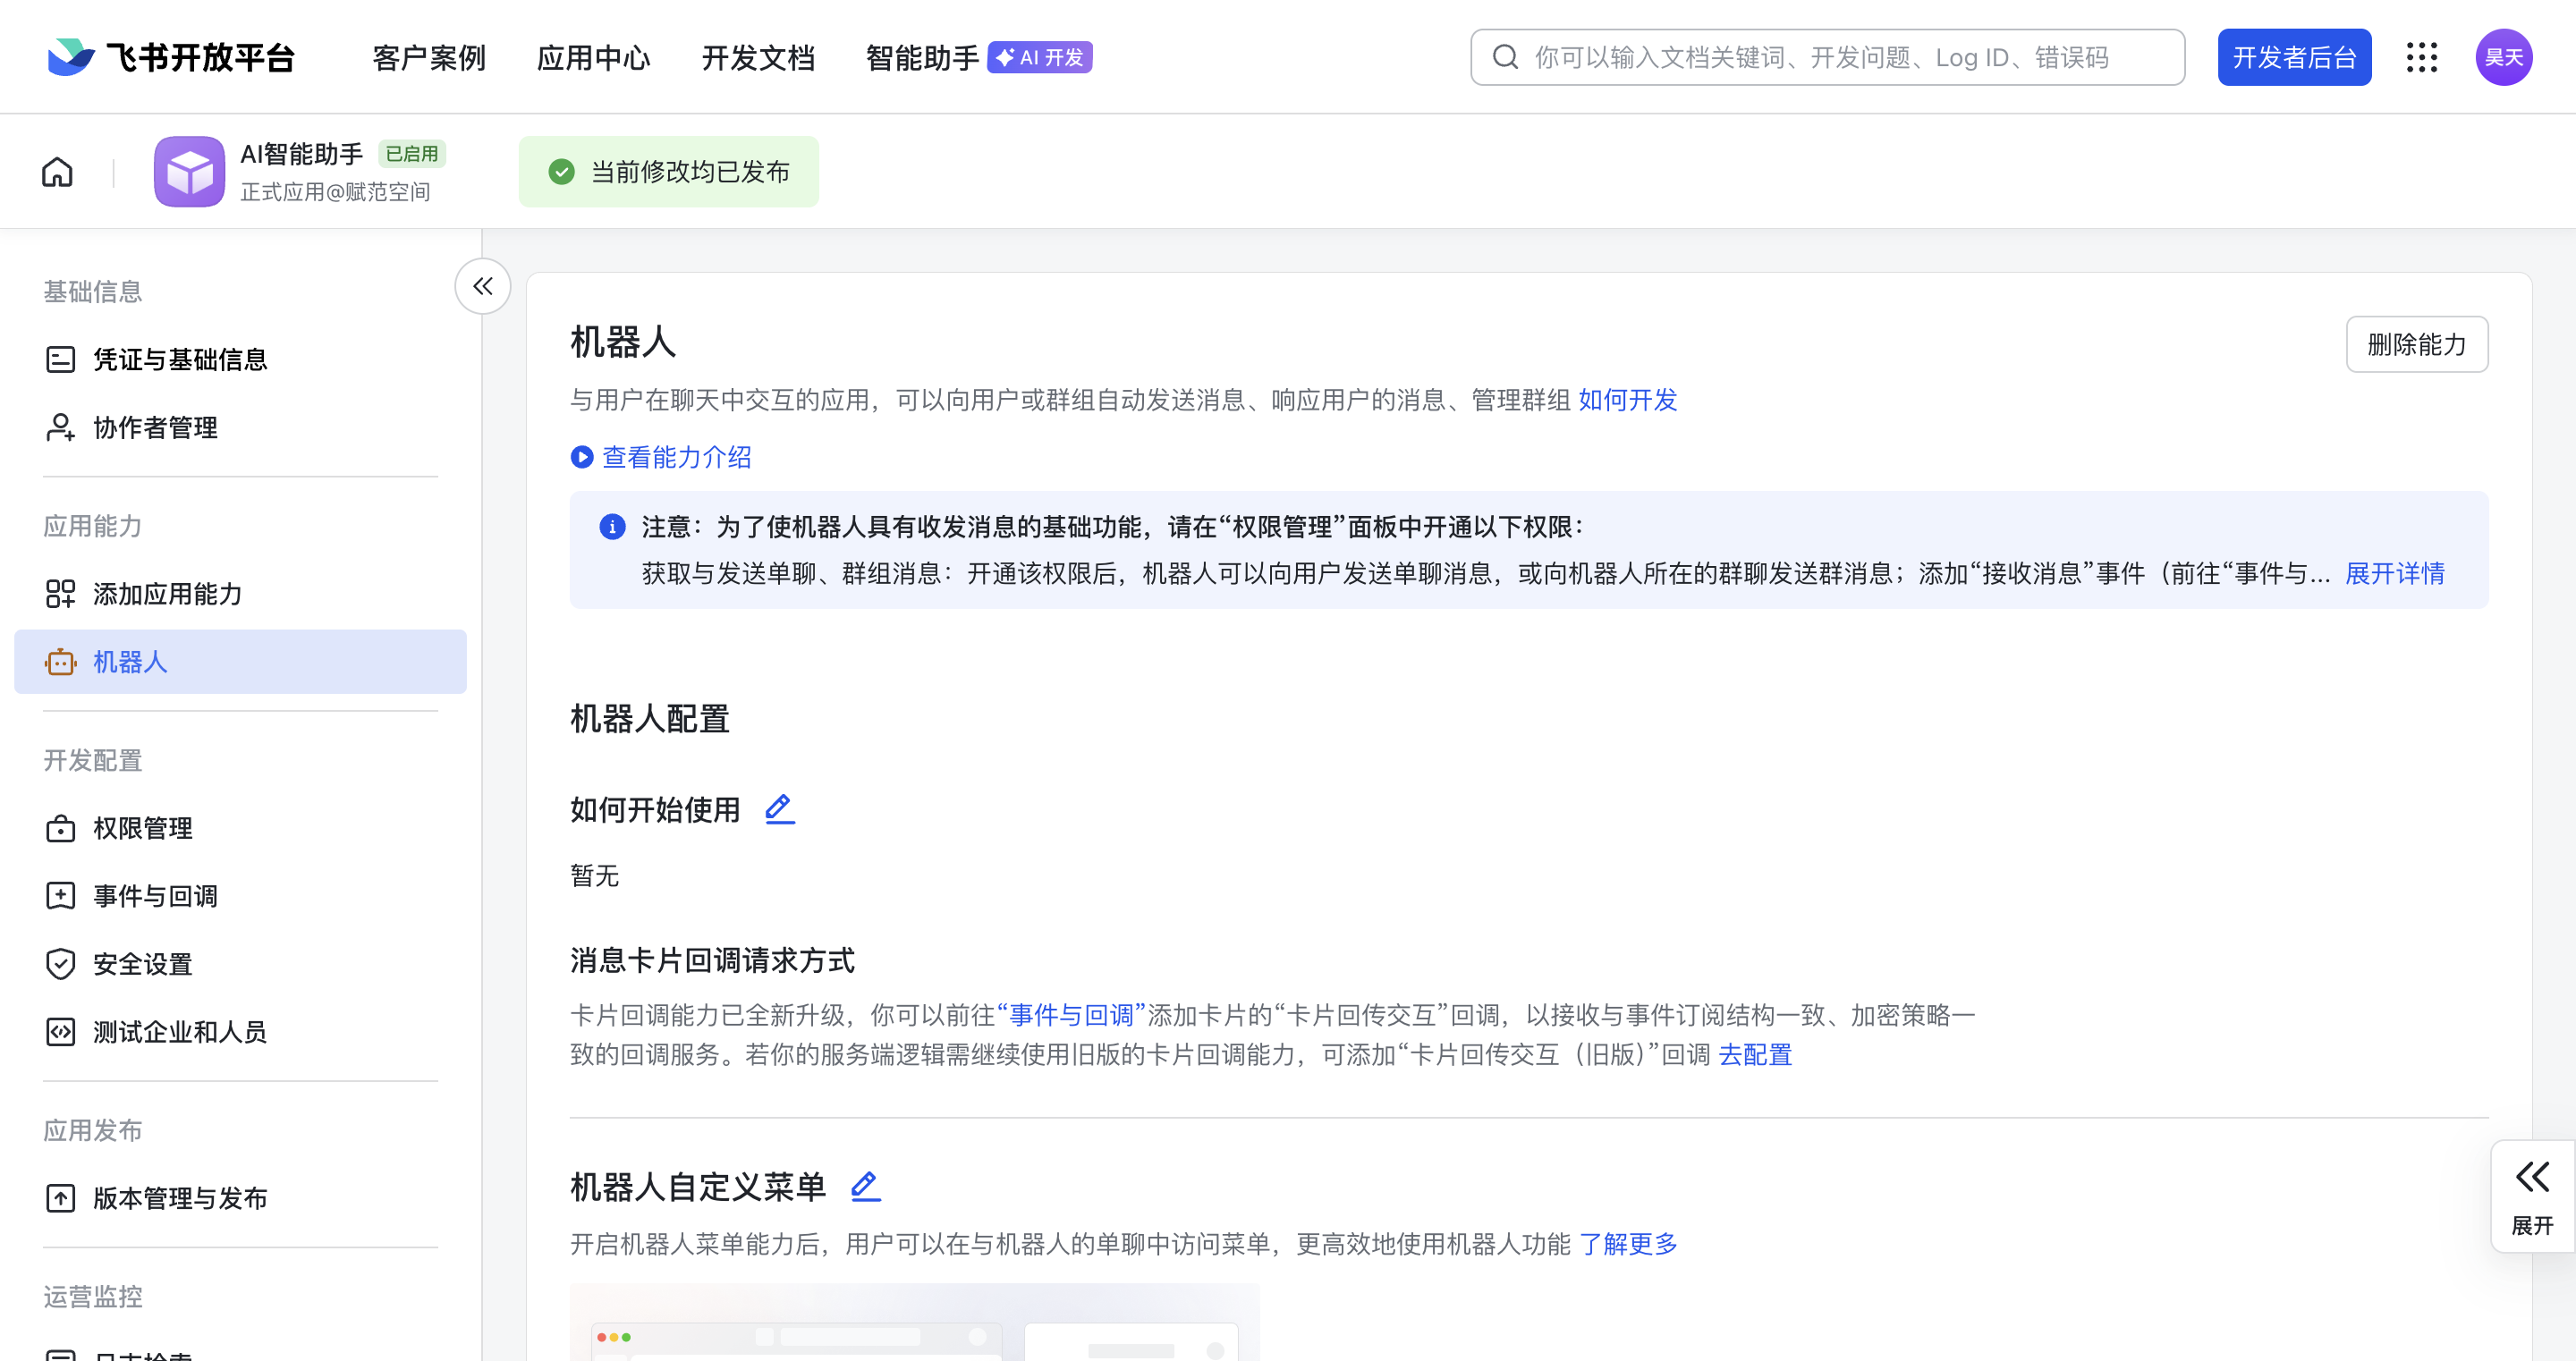Viewport: 2576px width, 1361px height.
Task: Click the bot menu preview thumbnail
Action: [914, 1322]
